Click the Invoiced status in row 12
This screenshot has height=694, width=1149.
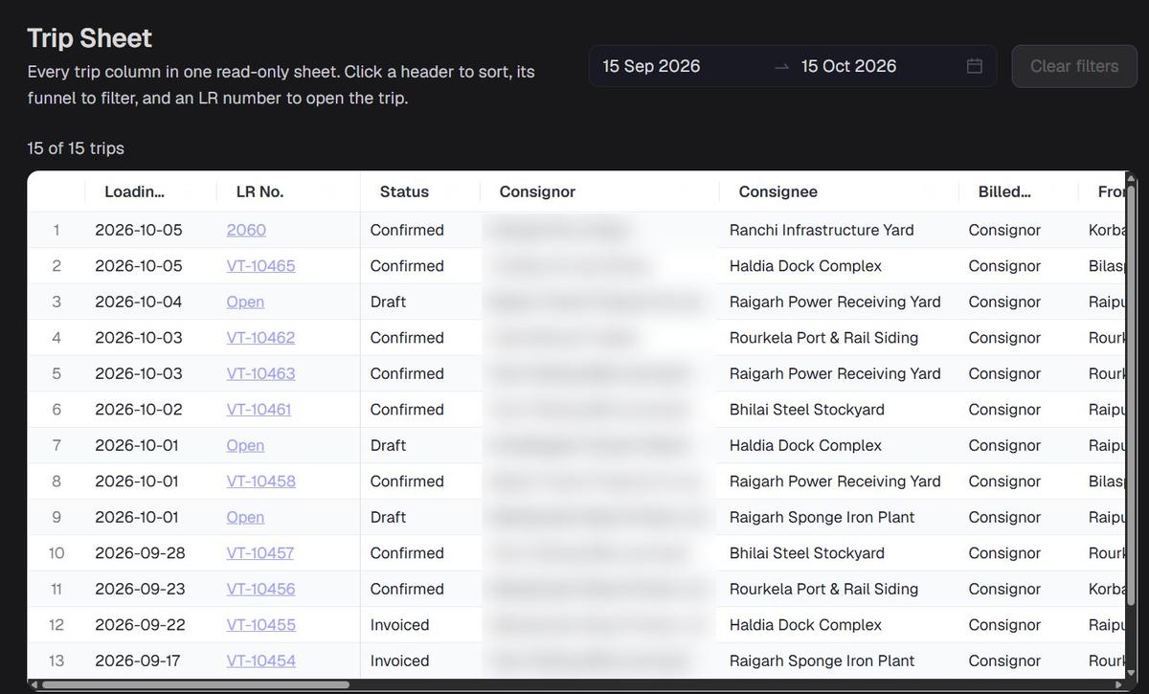(x=399, y=625)
